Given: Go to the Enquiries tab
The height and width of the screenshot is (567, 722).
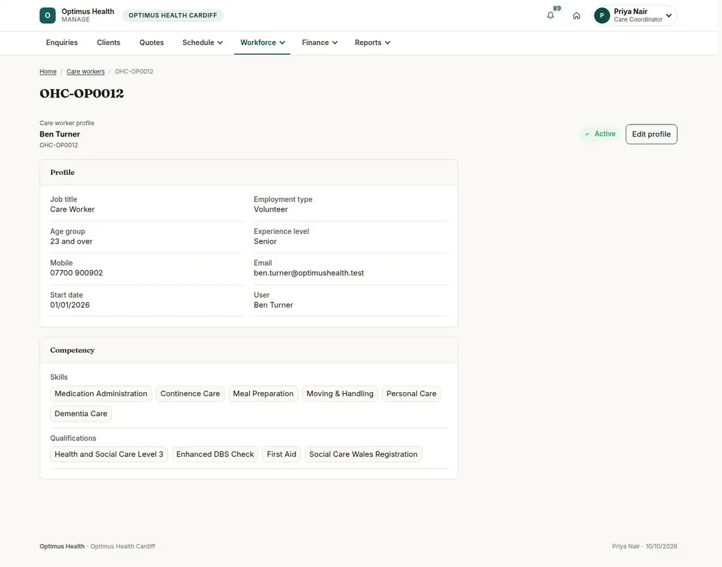Looking at the screenshot, I should coord(62,43).
